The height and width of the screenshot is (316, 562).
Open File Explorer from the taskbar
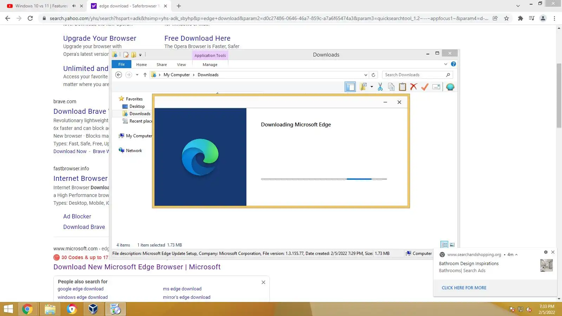click(x=50, y=309)
